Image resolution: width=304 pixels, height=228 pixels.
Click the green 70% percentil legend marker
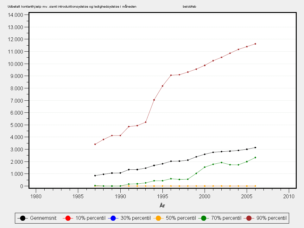(x=204, y=218)
